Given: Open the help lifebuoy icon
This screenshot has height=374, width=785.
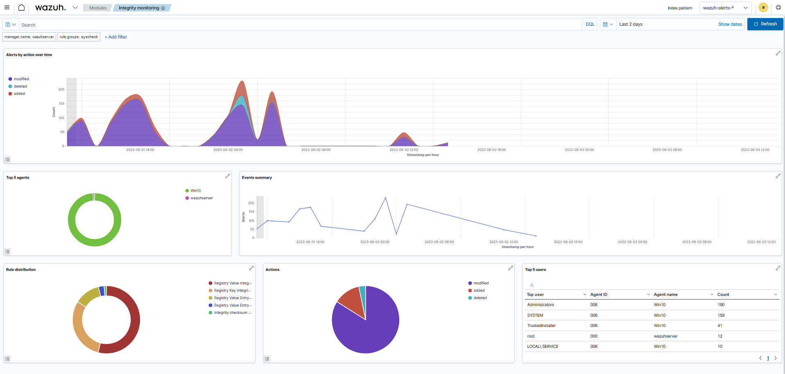Looking at the screenshot, I should point(778,7).
